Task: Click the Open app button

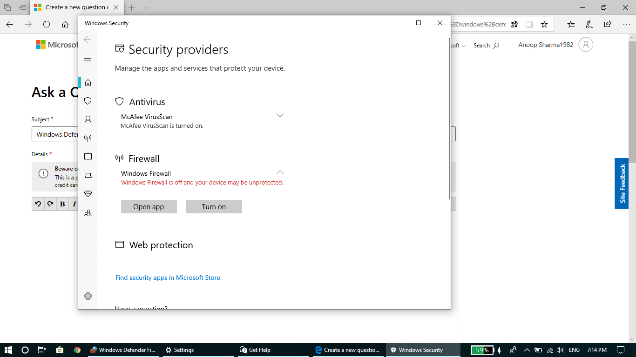Action: point(149,207)
